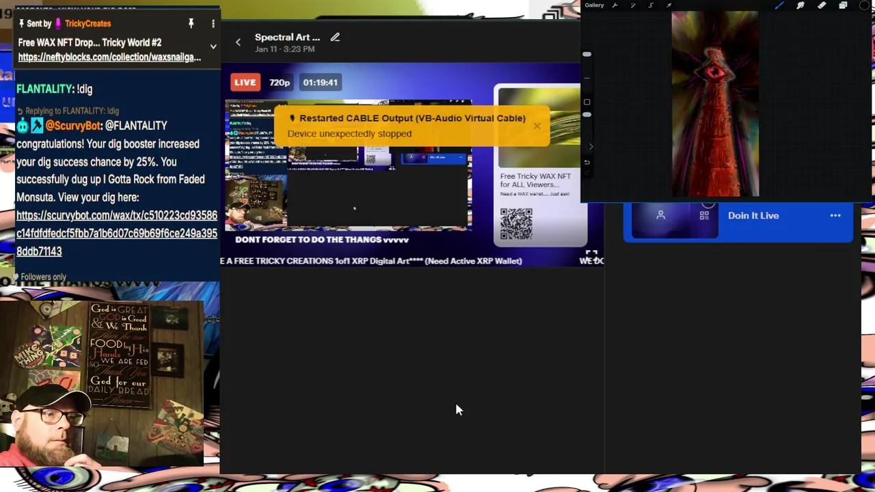The height and width of the screenshot is (492, 875).
Task: Tap Procreate sidebar Modify square button
Action: [x=587, y=102]
